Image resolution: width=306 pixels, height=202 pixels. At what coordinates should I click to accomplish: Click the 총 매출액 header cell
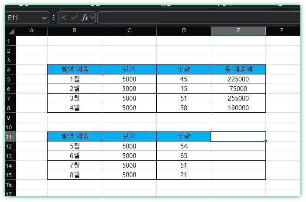238,70
